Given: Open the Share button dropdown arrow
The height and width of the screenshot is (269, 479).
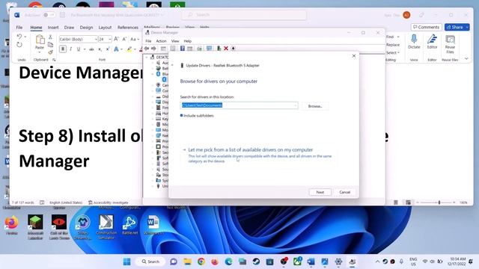Looking at the screenshot, I should [x=467, y=28].
